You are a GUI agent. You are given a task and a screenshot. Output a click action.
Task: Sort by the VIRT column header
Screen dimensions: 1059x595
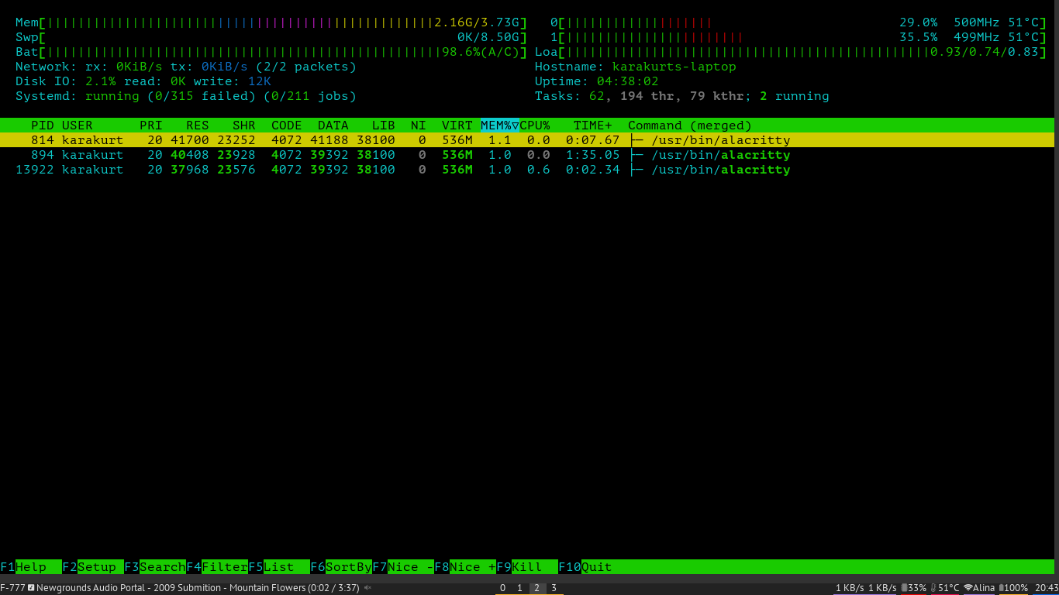coord(457,126)
